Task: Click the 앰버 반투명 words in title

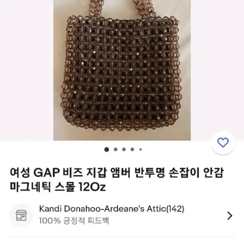Action: (x=138, y=173)
